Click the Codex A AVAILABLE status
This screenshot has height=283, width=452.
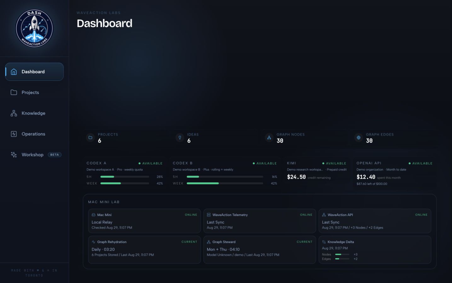[x=151, y=163]
